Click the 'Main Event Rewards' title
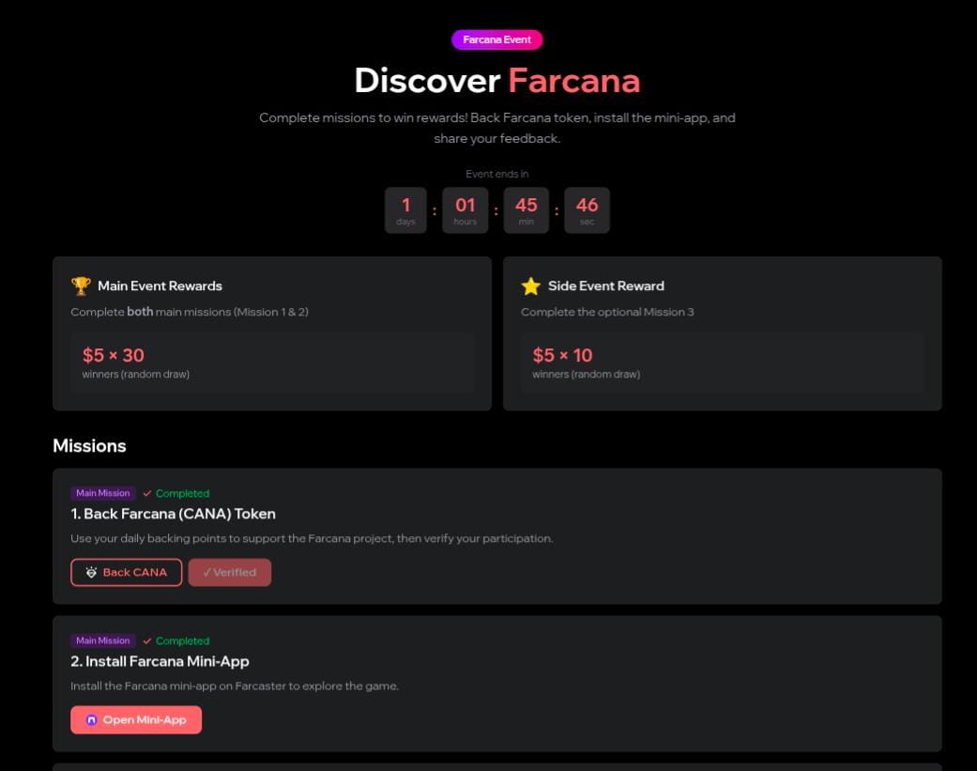This screenshot has width=977, height=771. point(160,286)
